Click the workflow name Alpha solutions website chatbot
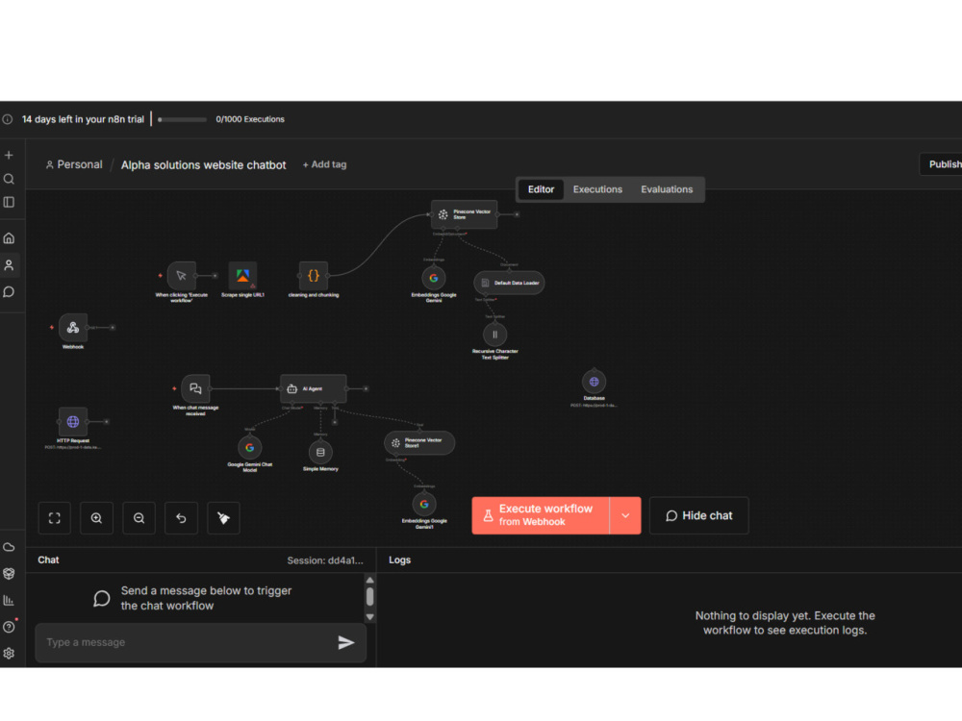 coord(203,165)
